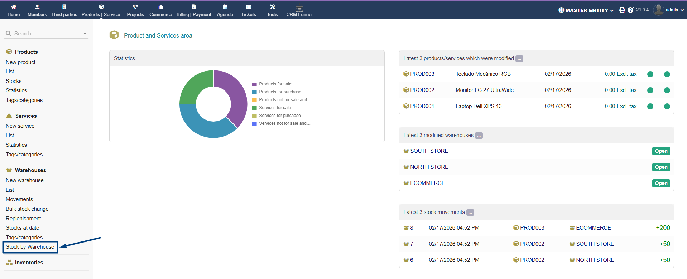
Task: Click the help question mark icon
Action: 630,10
